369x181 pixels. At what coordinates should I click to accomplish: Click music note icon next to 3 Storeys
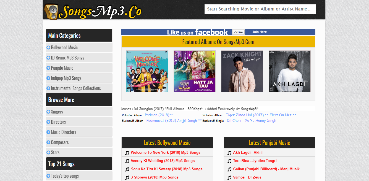[x=127, y=177]
